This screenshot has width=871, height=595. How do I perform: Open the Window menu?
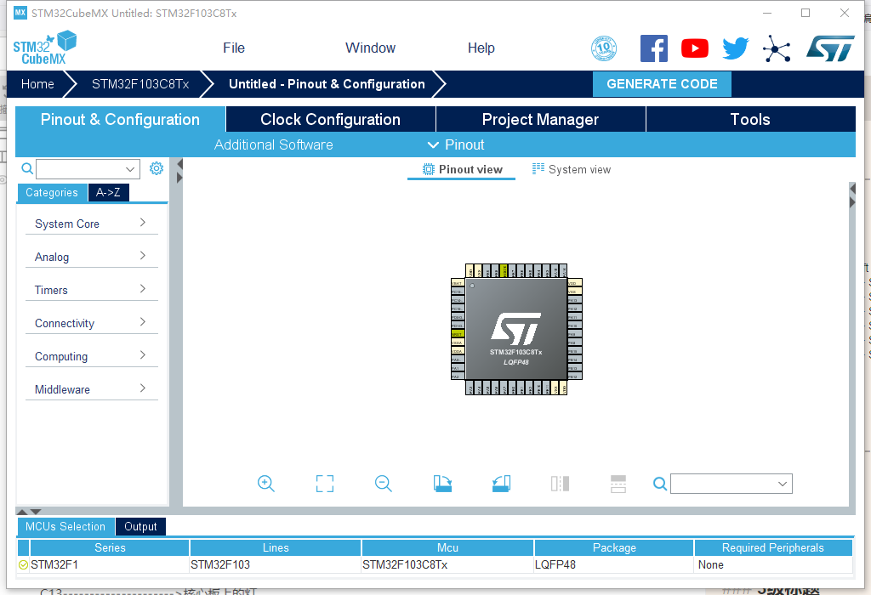[371, 48]
